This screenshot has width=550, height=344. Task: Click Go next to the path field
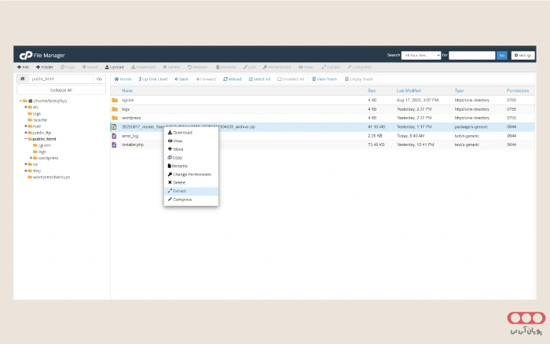pyautogui.click(x=99, y=79)
